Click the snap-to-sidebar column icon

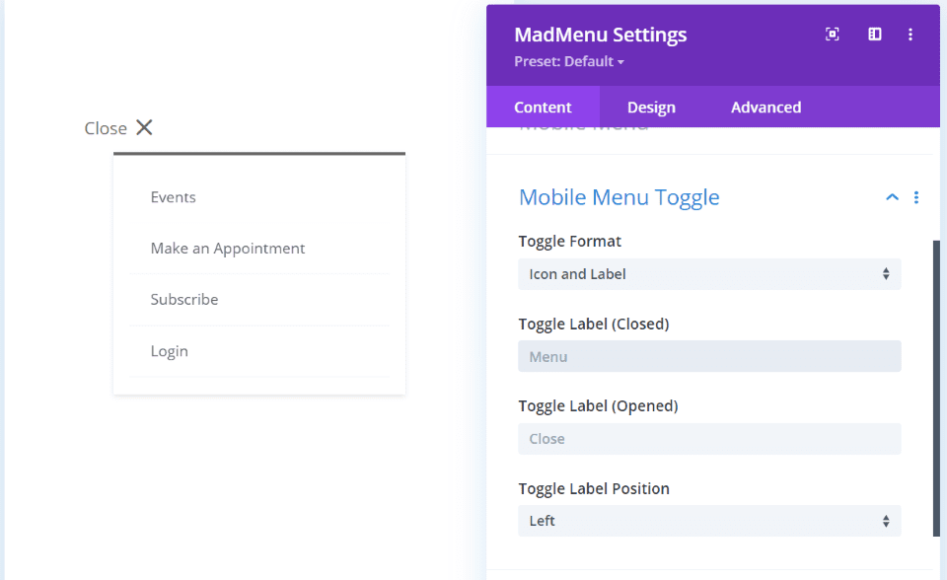(875, 35)
